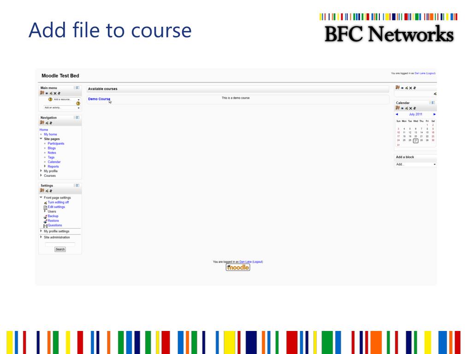This screenshot has height=354, width=472.
Task: Go to previous month in Calendar
Action: (397, 114)
